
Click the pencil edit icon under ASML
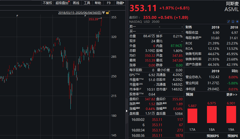coord(228,22)
